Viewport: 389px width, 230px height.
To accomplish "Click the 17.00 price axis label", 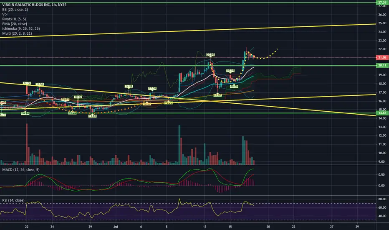I will (x=382, y=92).
